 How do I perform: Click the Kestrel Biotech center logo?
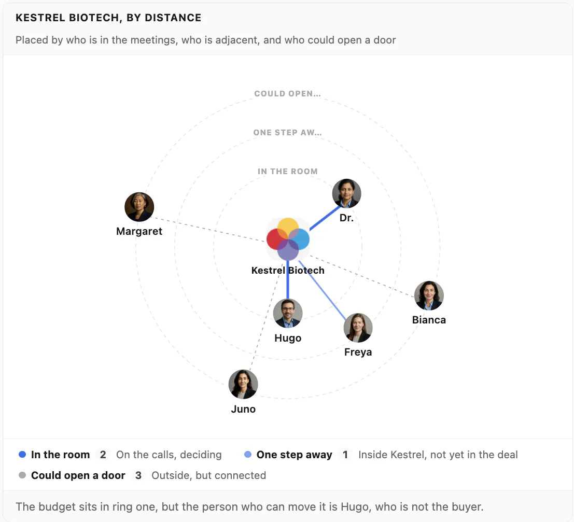pyautogui.click(x=288, y=239)
